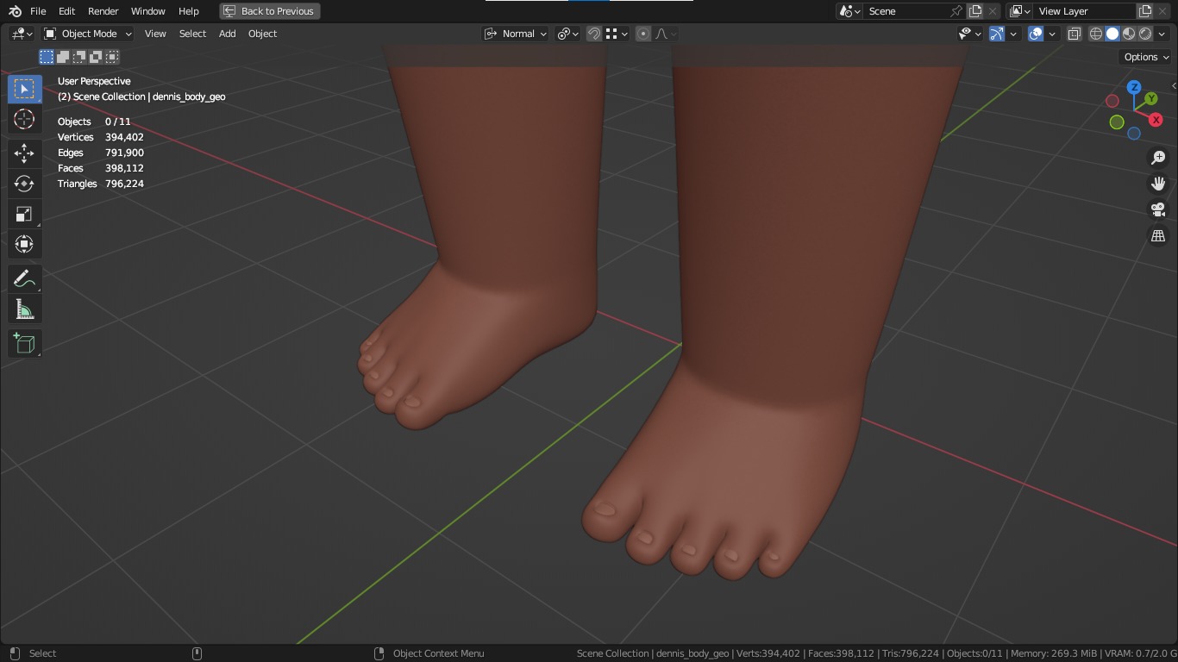Add new View Layer icon
Viewport: 1178px width, 662px height.
coord(1145,11)
